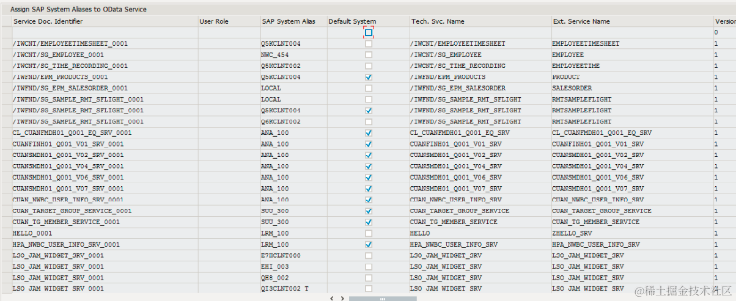Image resolution: width=736 pixels, height=301 pixels.
Task: Check Default System for HELLO_0001 row
Action: [x=369, y=233]
